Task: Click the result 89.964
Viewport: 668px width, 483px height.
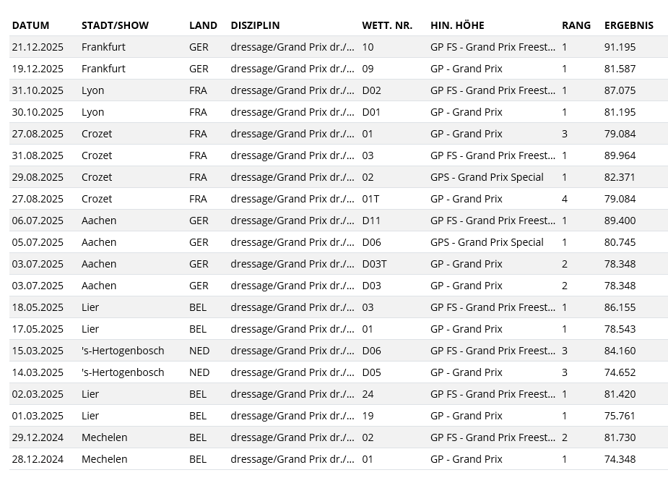Action: [x=620, y=155]
